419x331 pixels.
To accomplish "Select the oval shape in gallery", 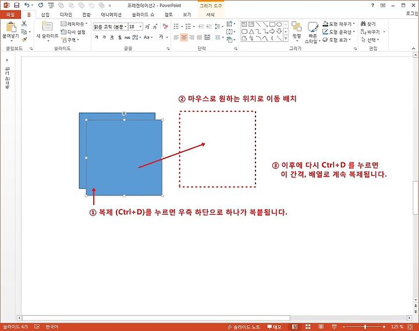I will [x=279, y=24].
